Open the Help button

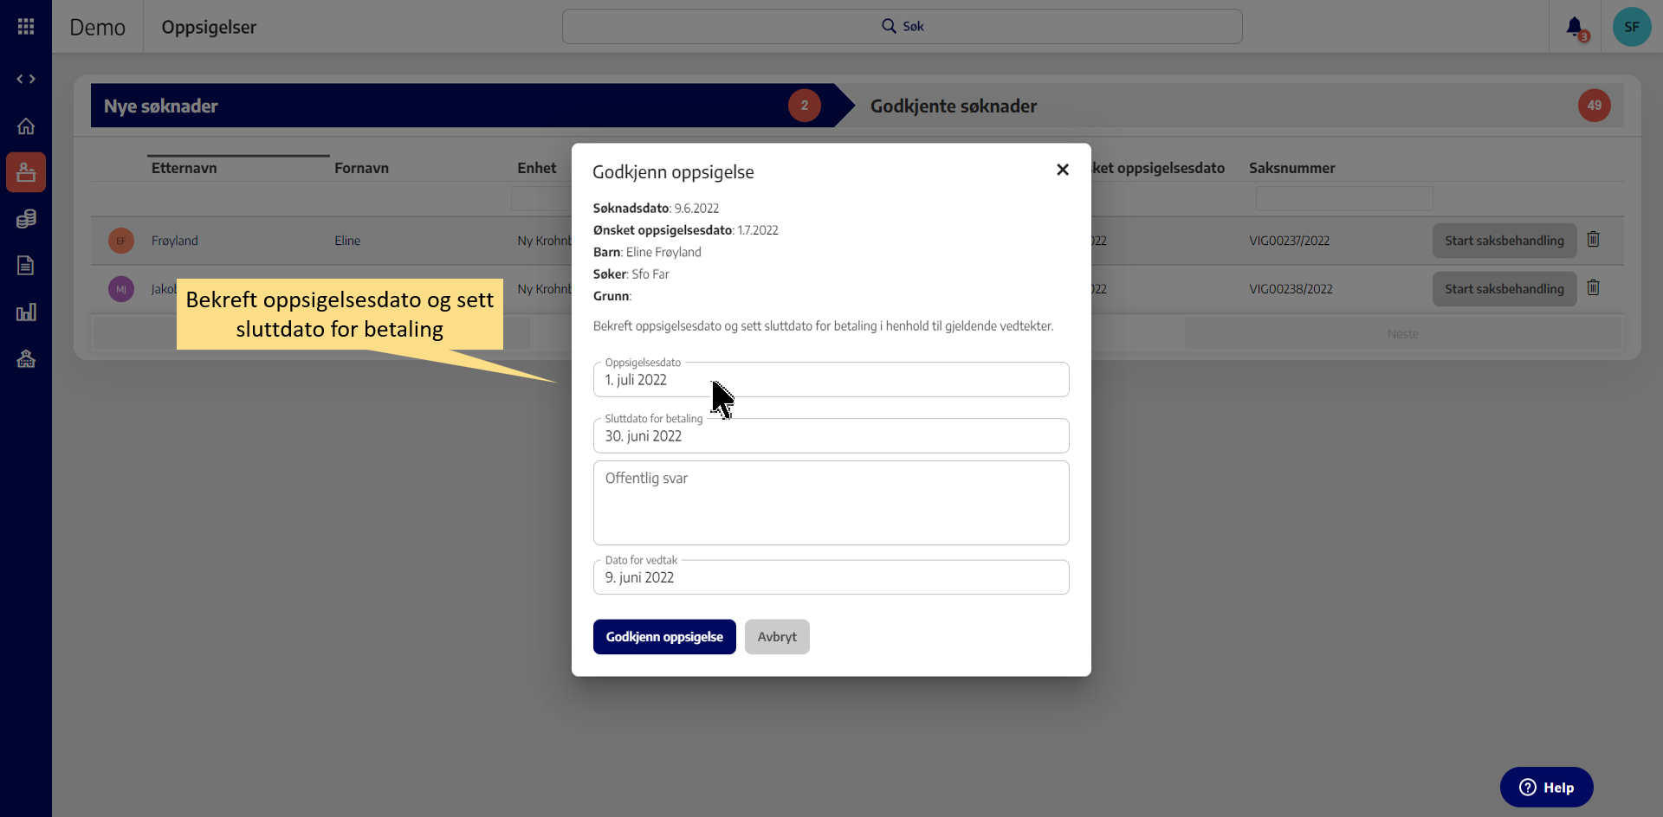(x=1546, y=788)
